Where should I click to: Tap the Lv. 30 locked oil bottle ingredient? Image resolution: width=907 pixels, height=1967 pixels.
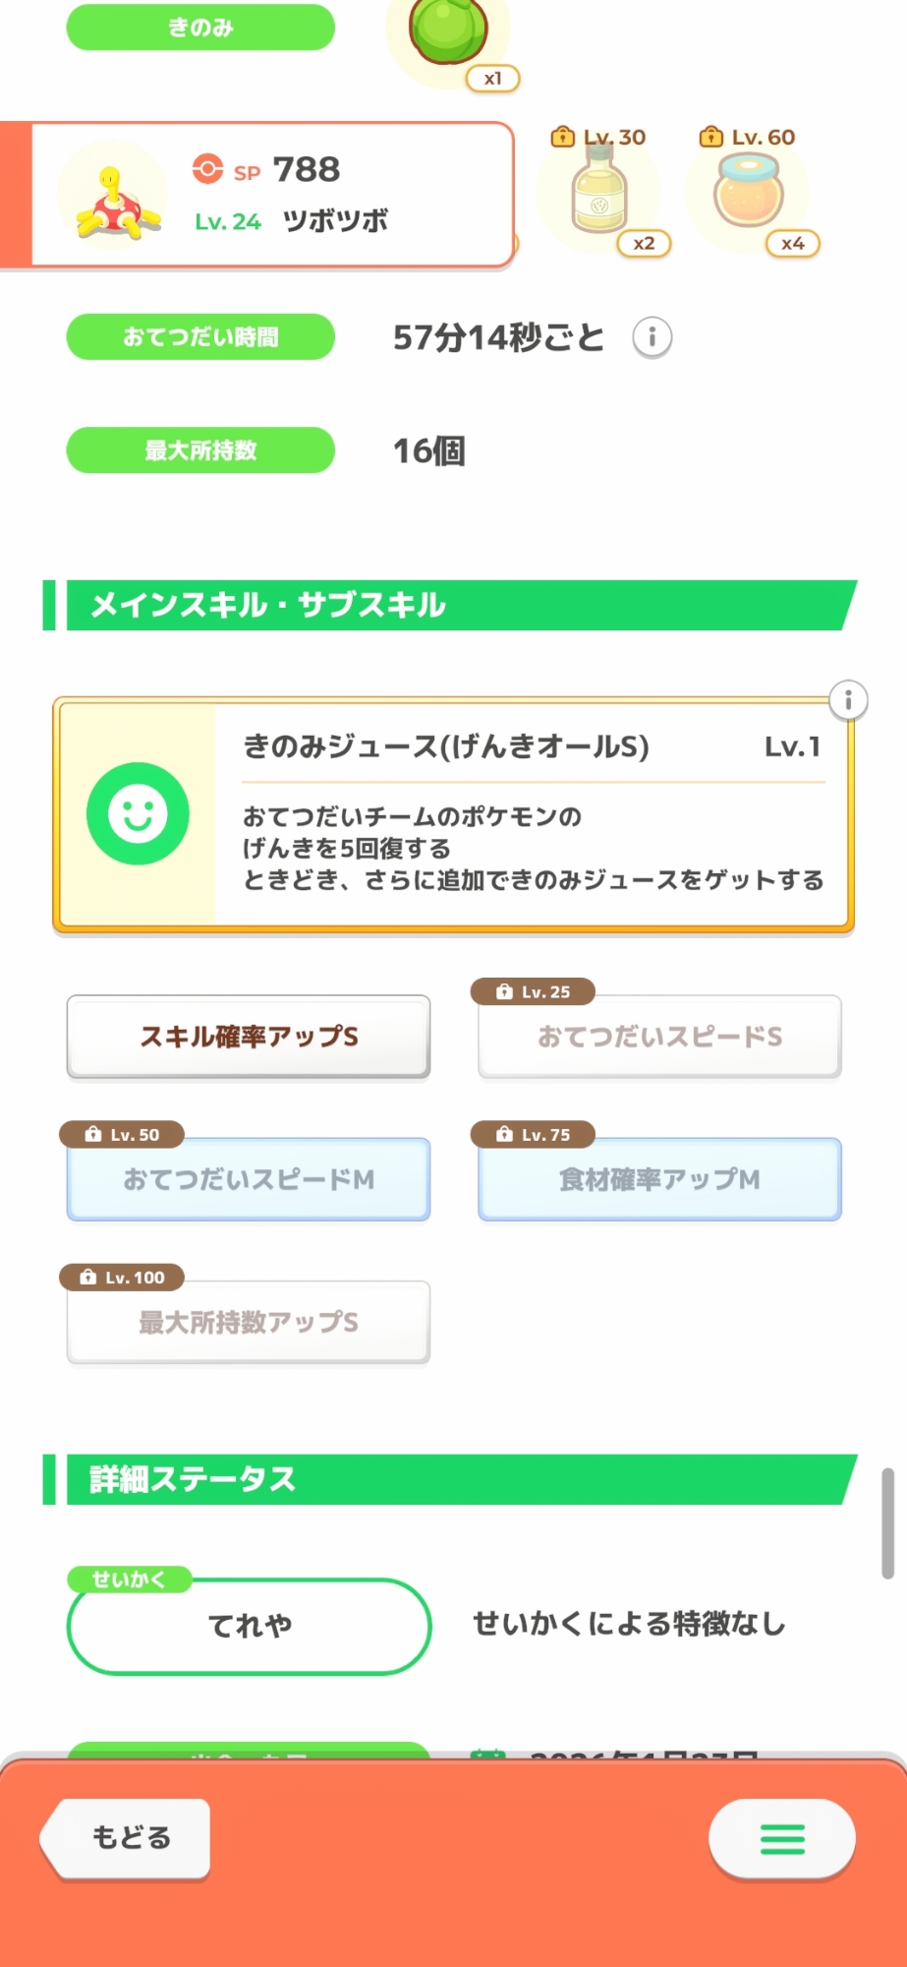pos(598,191)
